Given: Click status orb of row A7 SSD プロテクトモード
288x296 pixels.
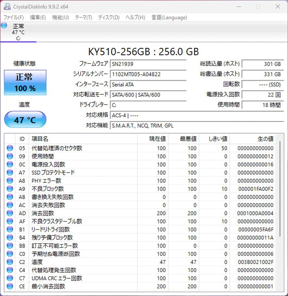Looking at the screenshot, I should pyautogui.click(x=10, y=173).
